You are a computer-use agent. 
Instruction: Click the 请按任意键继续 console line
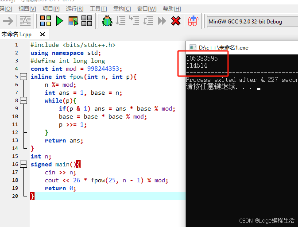pyautogui.click(x=223, y=87)
